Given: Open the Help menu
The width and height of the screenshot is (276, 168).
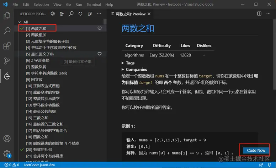Looking at the screenshot, I should (109, 4).
